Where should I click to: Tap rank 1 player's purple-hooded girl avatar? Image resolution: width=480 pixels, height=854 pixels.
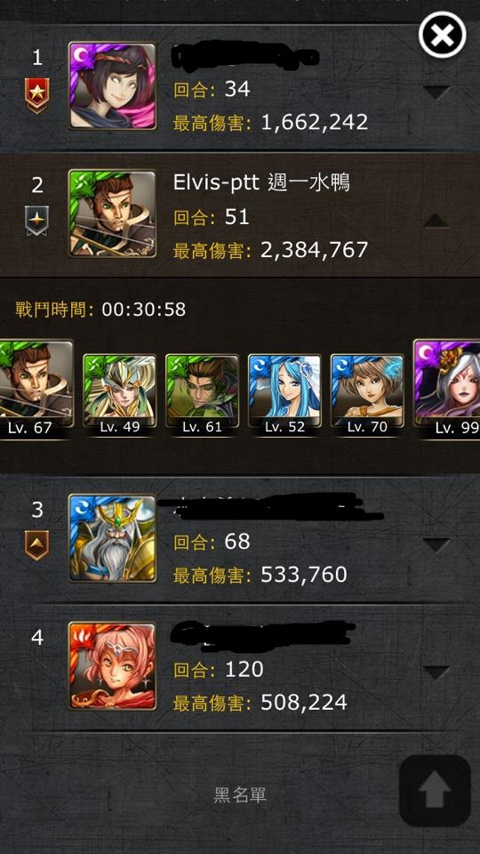(x=112, y=86)
